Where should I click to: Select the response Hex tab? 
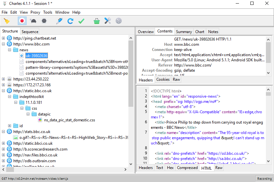pyautogui.click(x=170, y=168)
